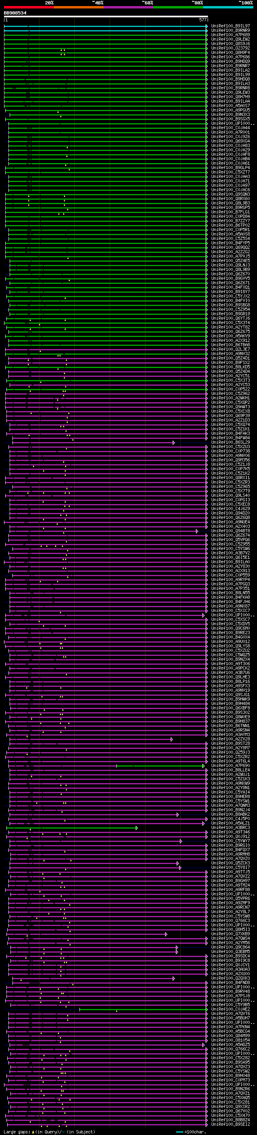Click truncated alignment arrowhead for B6SL29
Viewport: 257px width, 1135px height.
click(174, 442)
